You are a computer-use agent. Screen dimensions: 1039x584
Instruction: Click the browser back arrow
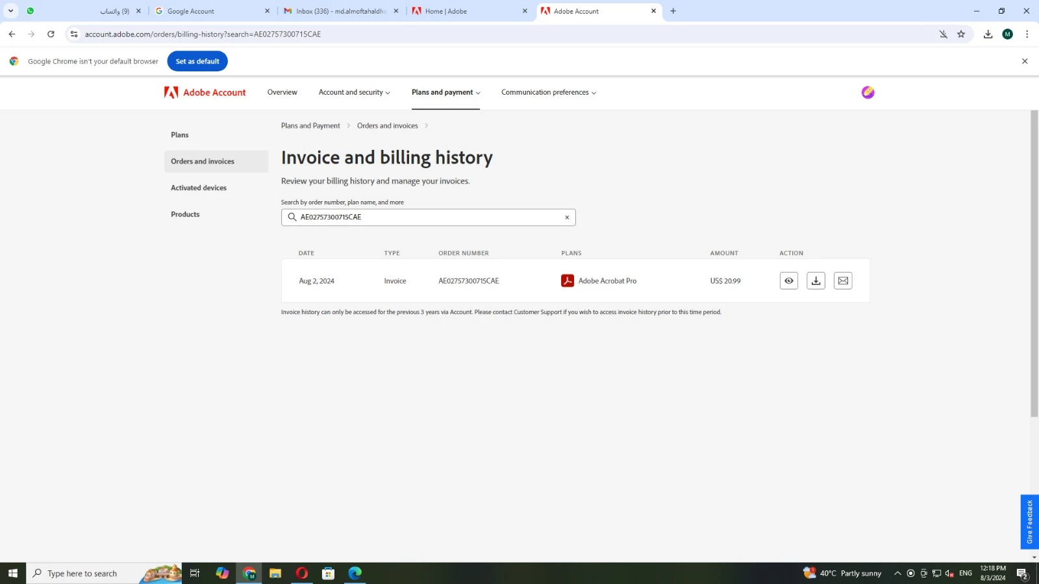[x=12, y=34]
